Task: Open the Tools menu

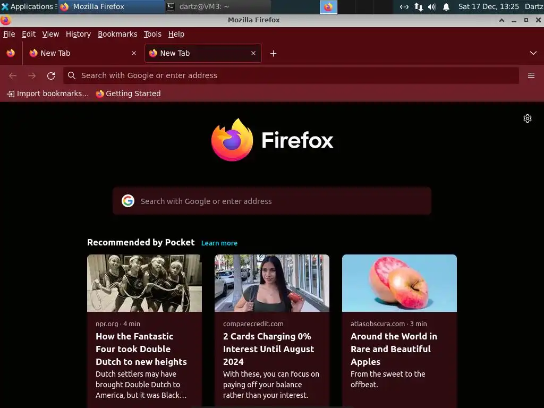Action: 152,34
